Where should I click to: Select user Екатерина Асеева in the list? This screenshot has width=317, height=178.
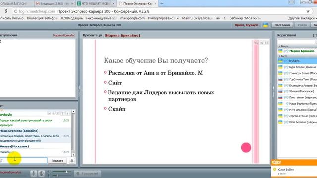coord(297,86)
